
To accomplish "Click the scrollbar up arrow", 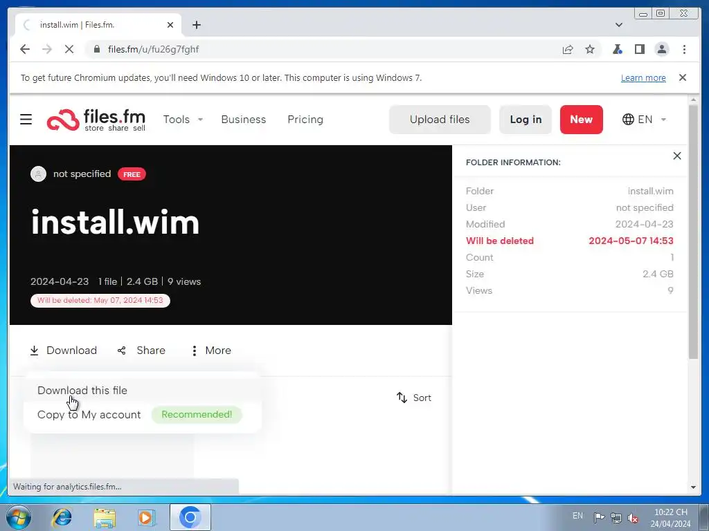I will click(693, 100).
